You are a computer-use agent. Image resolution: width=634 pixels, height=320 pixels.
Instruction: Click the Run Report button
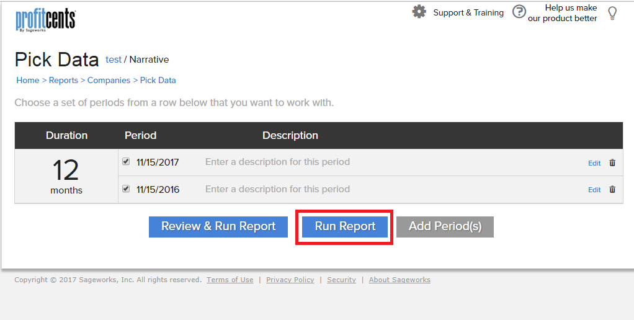coord(345,226)
